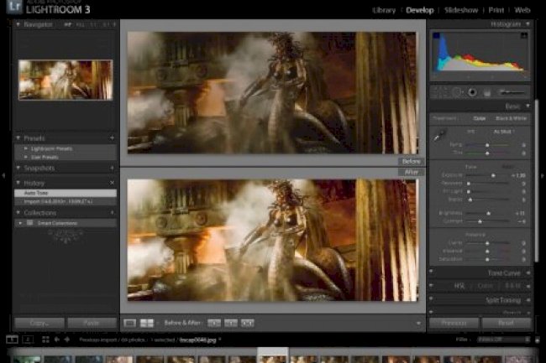The height and width of the screenshot is (363, 546).
Task: Click the Copy... button
Action: pos(39,323)
